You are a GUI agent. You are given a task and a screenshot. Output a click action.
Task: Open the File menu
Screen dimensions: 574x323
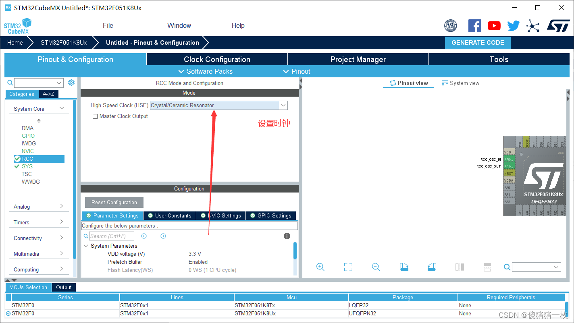108,25
